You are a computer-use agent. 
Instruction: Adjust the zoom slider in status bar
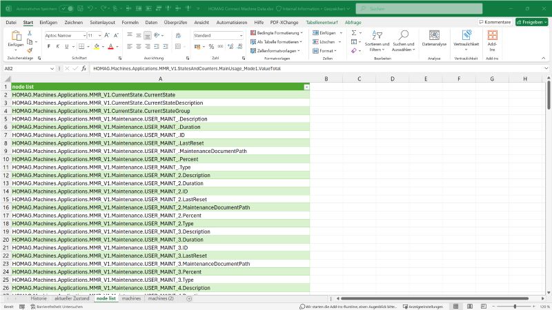pyautogui.click(x=515, y=307)
